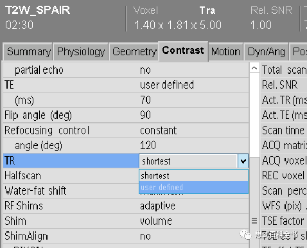The height and width of the screenshot is (248, 307).
Task: Click the partial echo value 'no'
Action: [x=145, y=70]
